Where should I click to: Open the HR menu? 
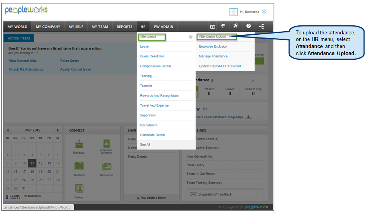[143, 27]
